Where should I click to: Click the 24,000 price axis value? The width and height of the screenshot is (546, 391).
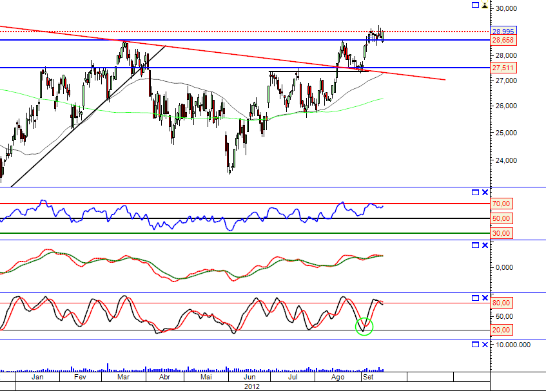pyautogui.click(x=506, y=160)
